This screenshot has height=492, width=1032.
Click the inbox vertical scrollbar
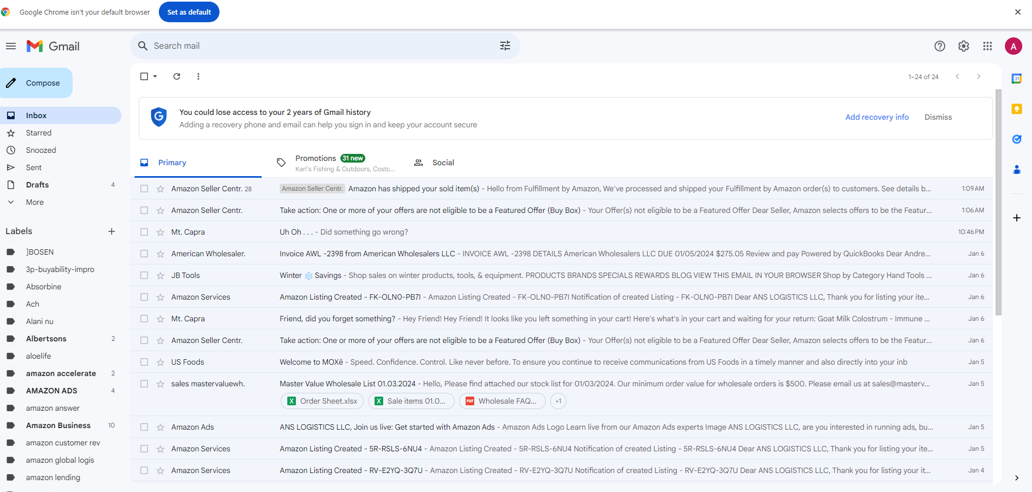tap(998, 203)
